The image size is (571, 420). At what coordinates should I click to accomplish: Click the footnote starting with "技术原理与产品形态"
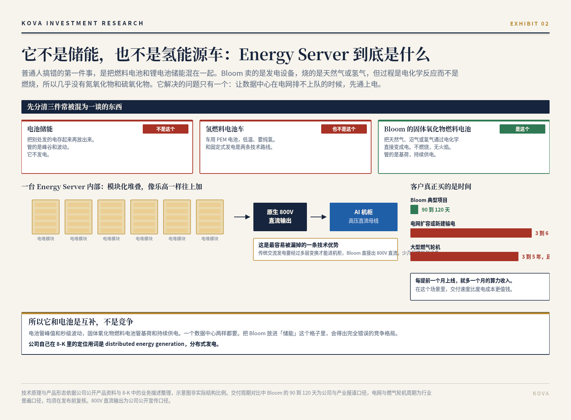227,397
